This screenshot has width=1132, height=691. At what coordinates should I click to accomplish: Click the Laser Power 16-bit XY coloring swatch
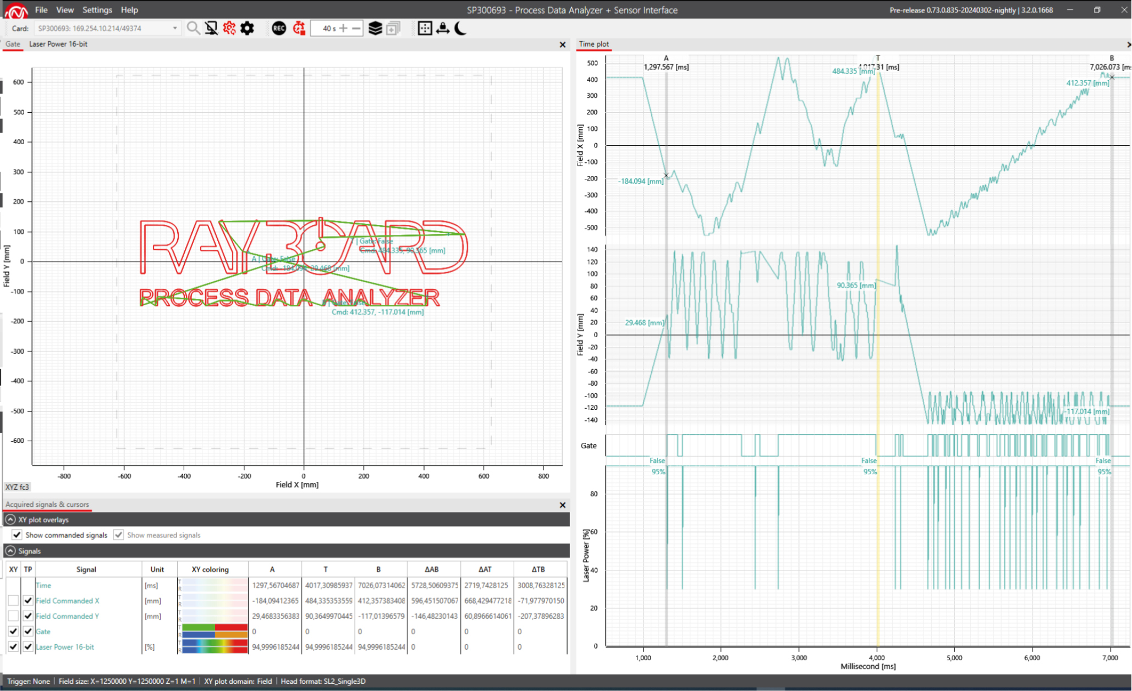(215, 646)
